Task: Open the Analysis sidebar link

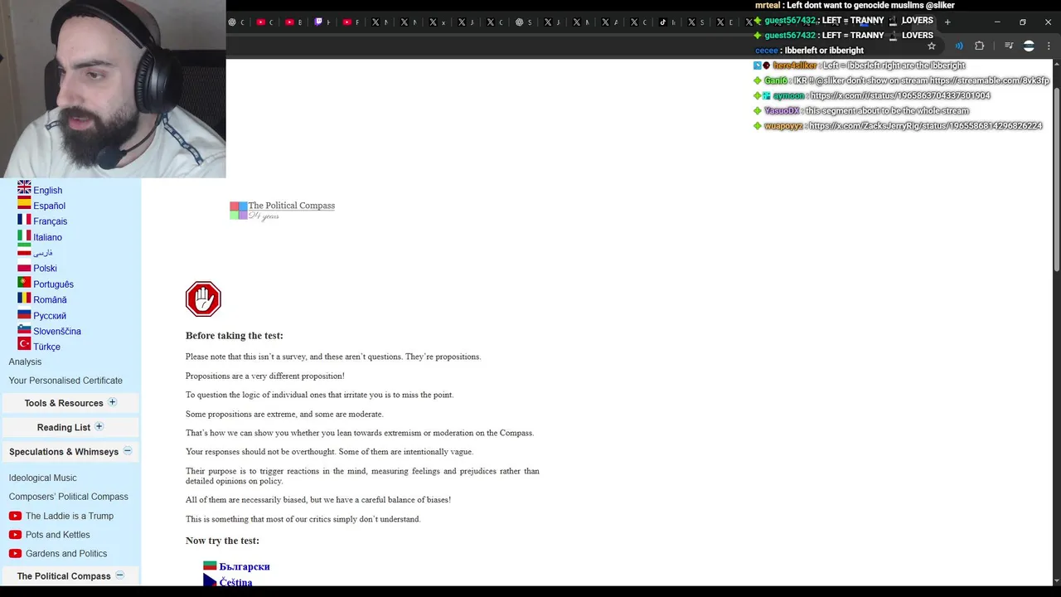Action: tap(25, 362)
